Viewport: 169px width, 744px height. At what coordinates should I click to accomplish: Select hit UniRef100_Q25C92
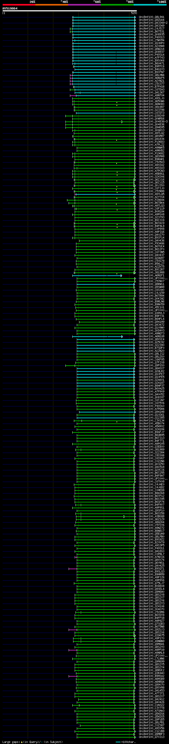coord(152,342)
